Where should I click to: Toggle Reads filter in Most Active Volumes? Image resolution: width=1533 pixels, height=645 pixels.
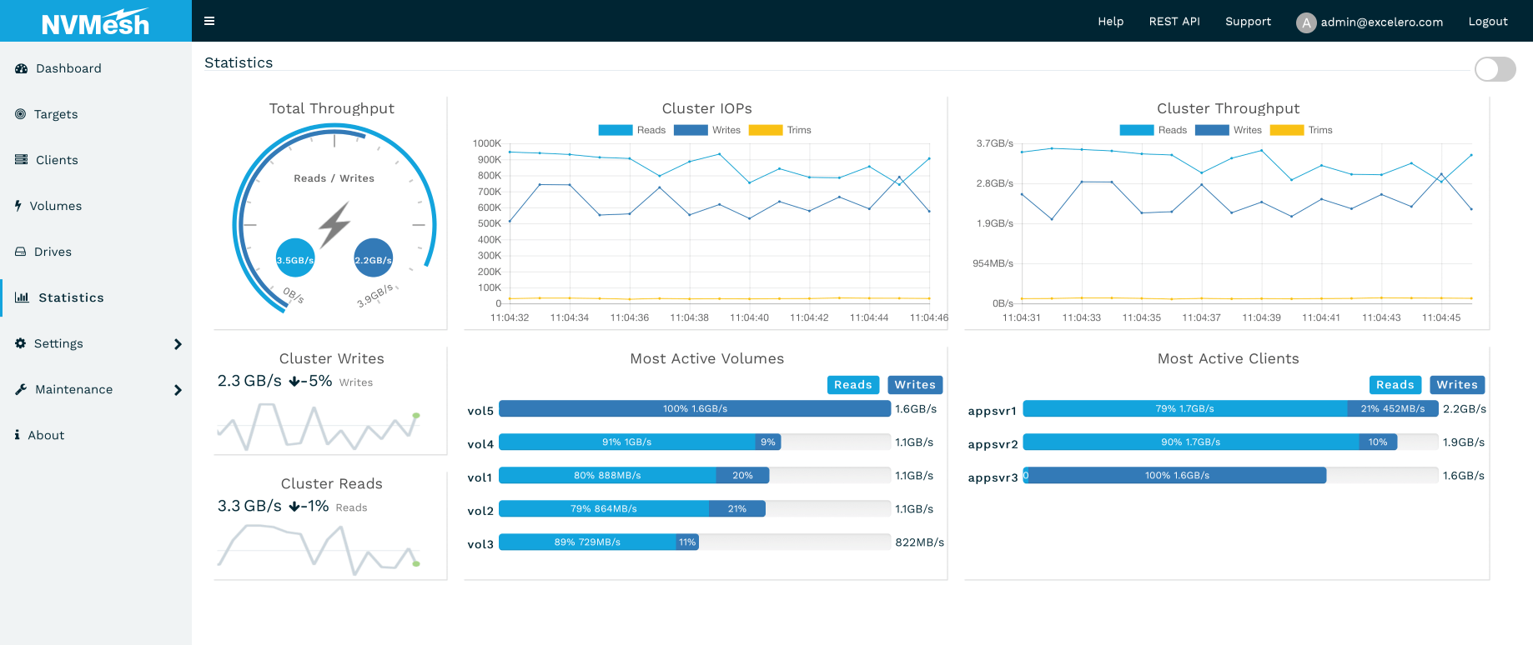[x=852, y=385]
